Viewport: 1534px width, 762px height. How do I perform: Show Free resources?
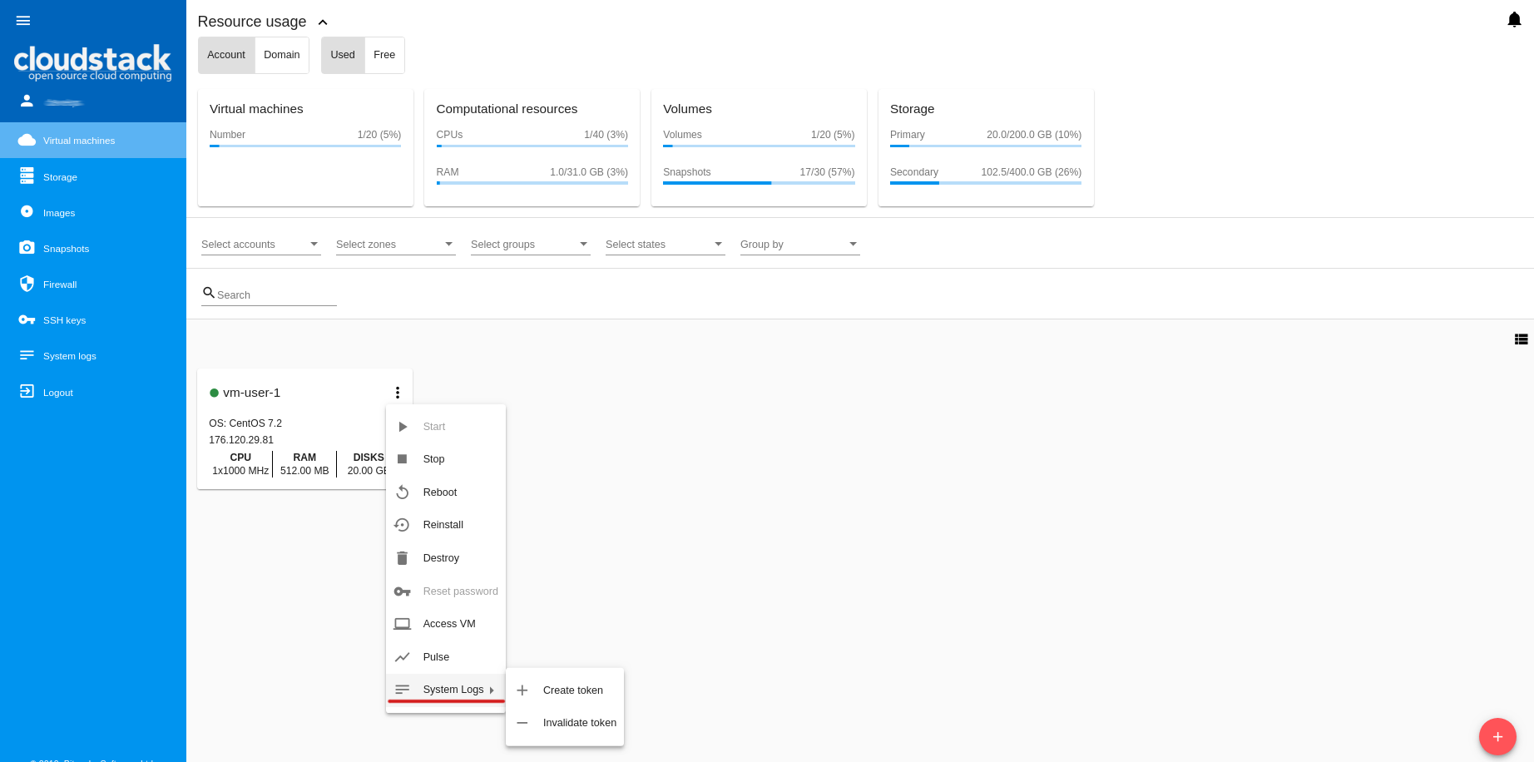click(x=384, y=55)
